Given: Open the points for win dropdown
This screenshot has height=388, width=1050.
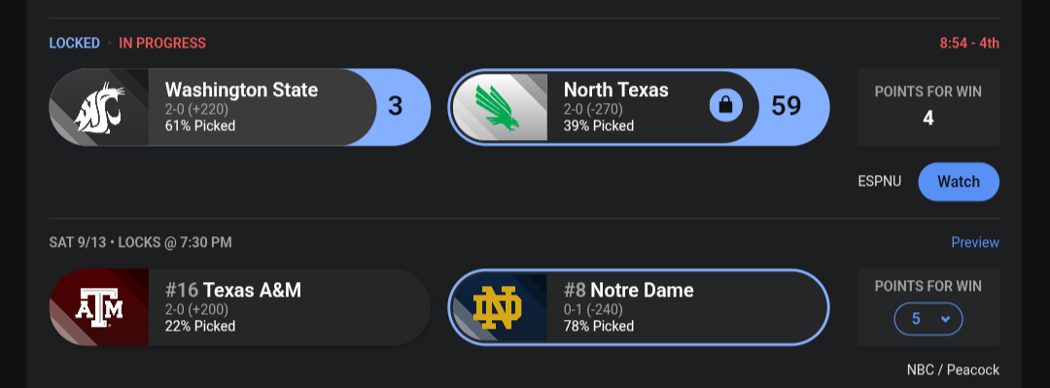Looking at the screenshot, I should (x=928, y=319).
